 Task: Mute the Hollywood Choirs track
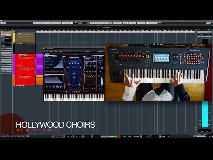point(16,54)
